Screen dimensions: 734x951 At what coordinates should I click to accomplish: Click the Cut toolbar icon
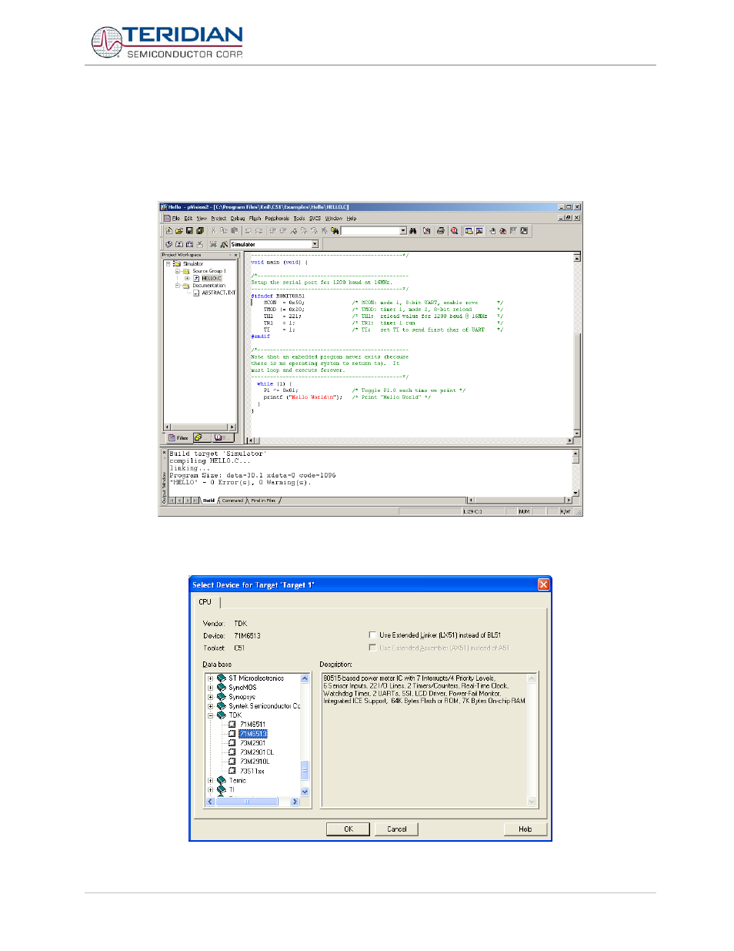[x=214, y=231]
